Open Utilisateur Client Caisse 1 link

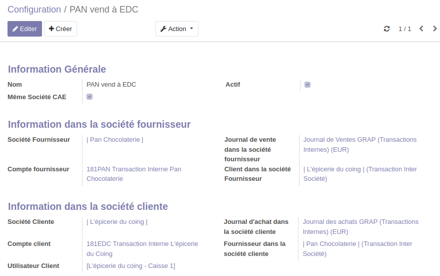click(x=130, y=266)
